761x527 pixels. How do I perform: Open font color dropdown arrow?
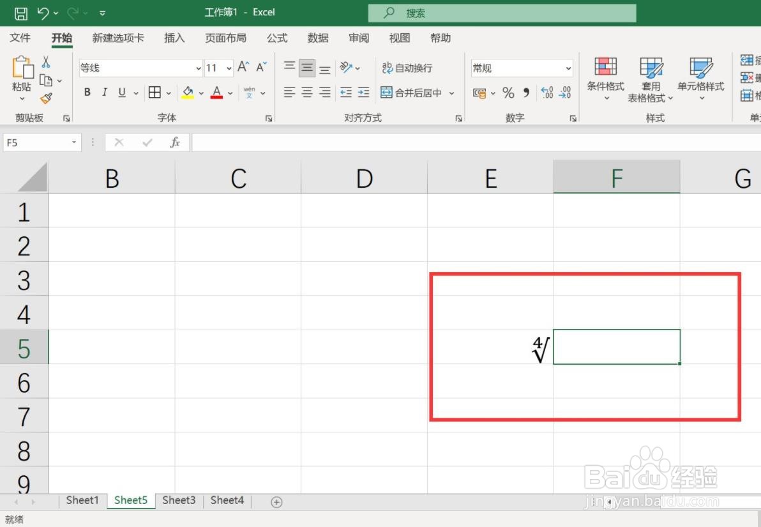[230, 93]
